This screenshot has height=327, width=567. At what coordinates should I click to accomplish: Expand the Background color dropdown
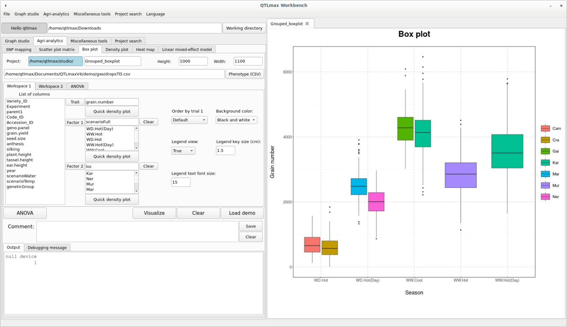pos(236,120)
